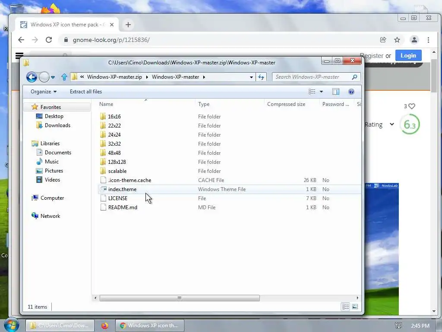Open Music library
The image size is (442, 332).
[52, 162]
